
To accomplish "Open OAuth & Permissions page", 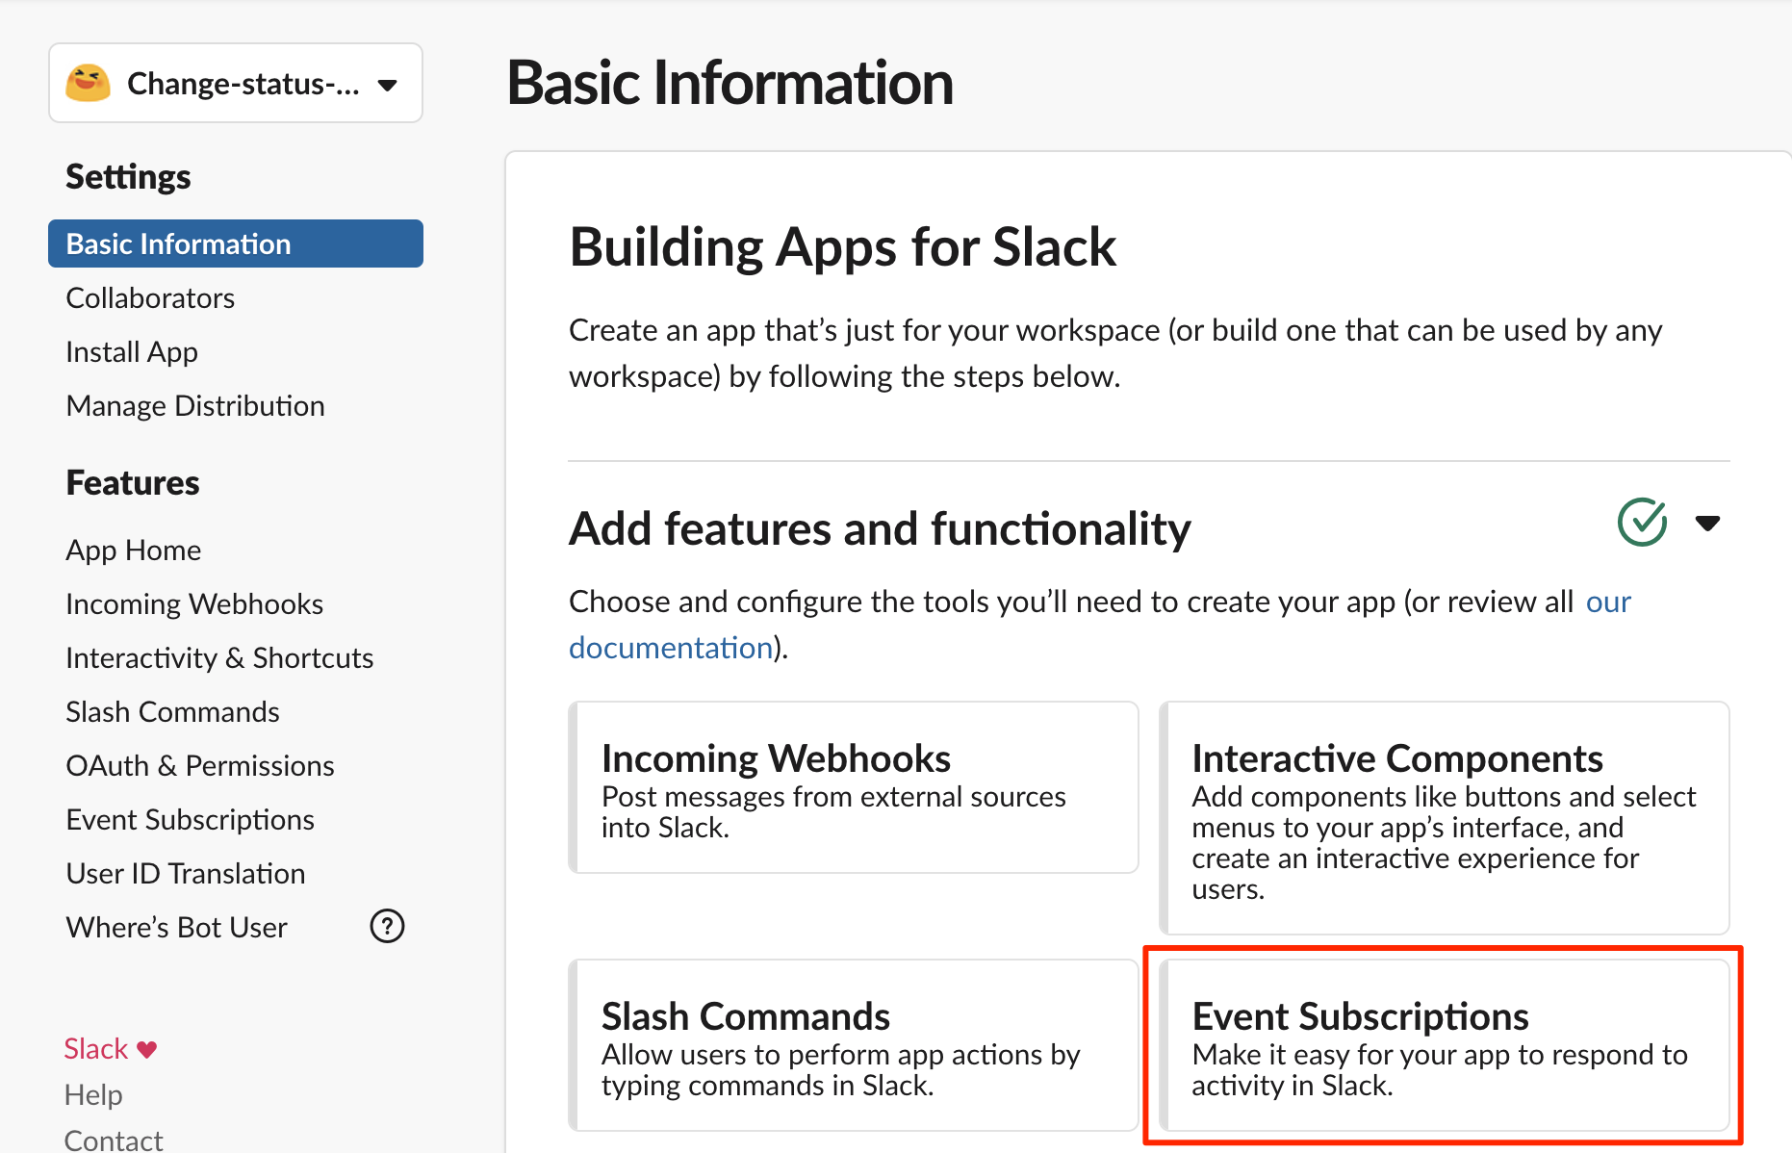I will (200, 765).
